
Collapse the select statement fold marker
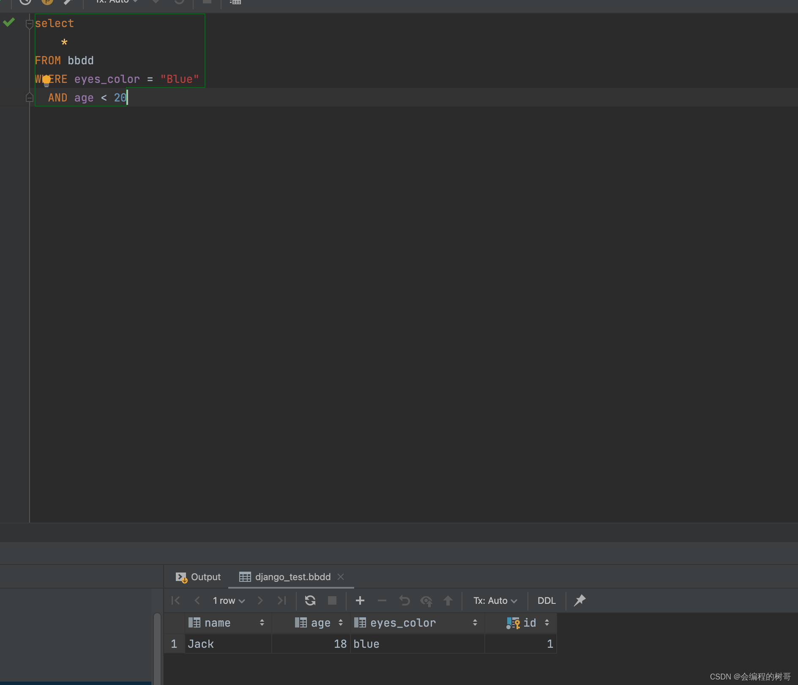[29, 24]
